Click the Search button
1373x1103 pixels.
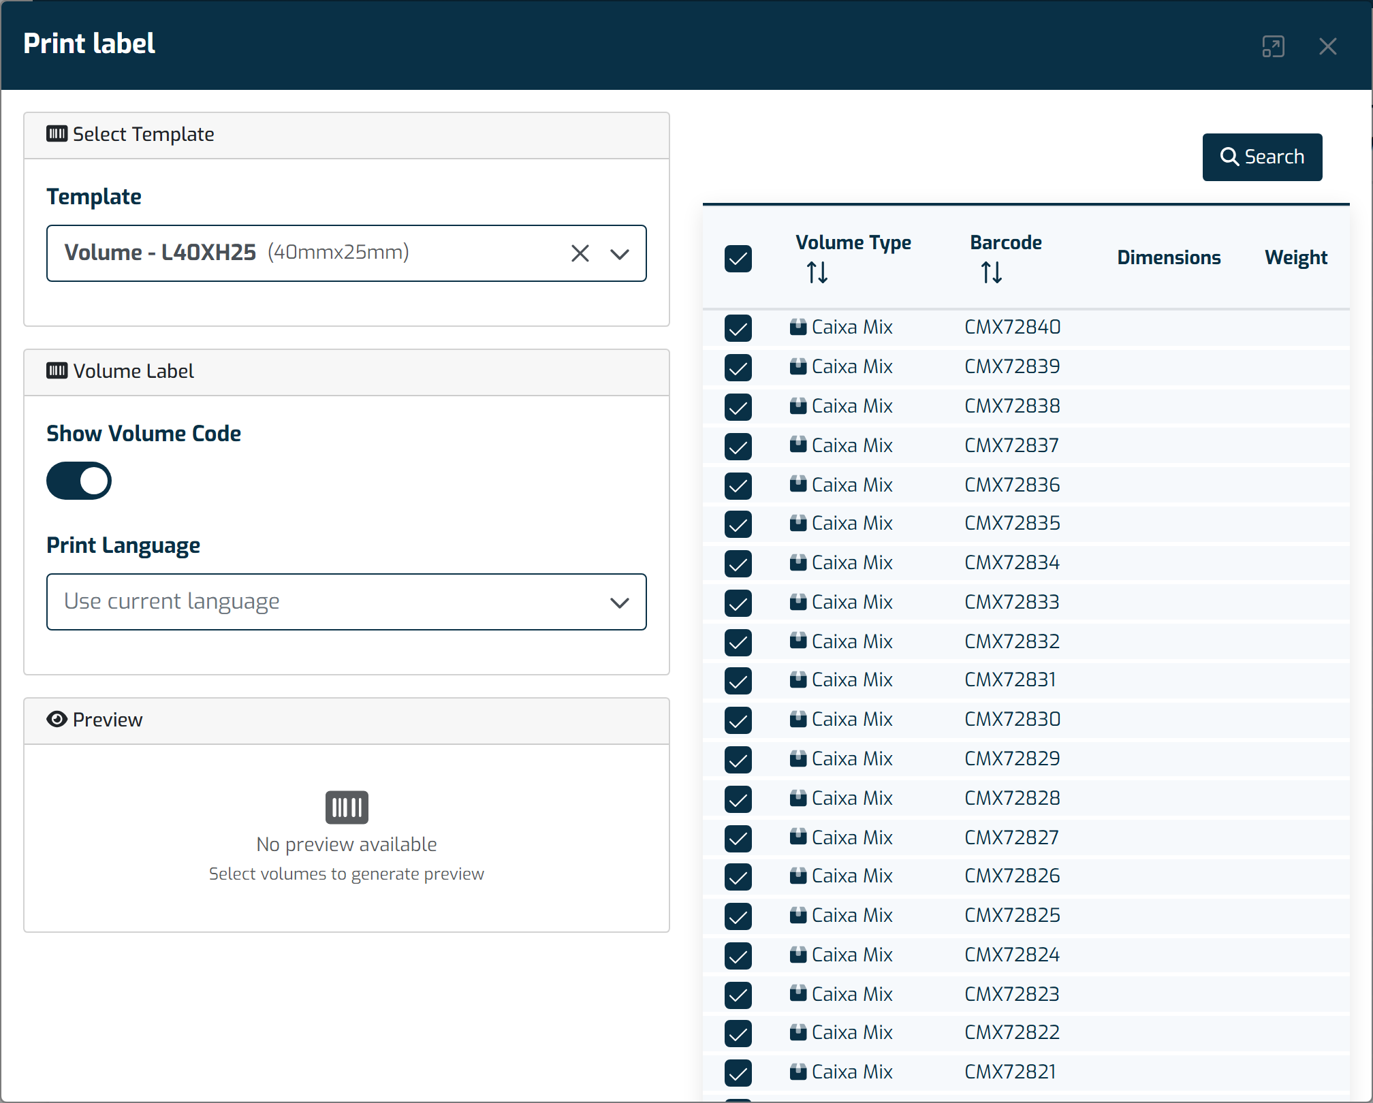[1262, 157]
